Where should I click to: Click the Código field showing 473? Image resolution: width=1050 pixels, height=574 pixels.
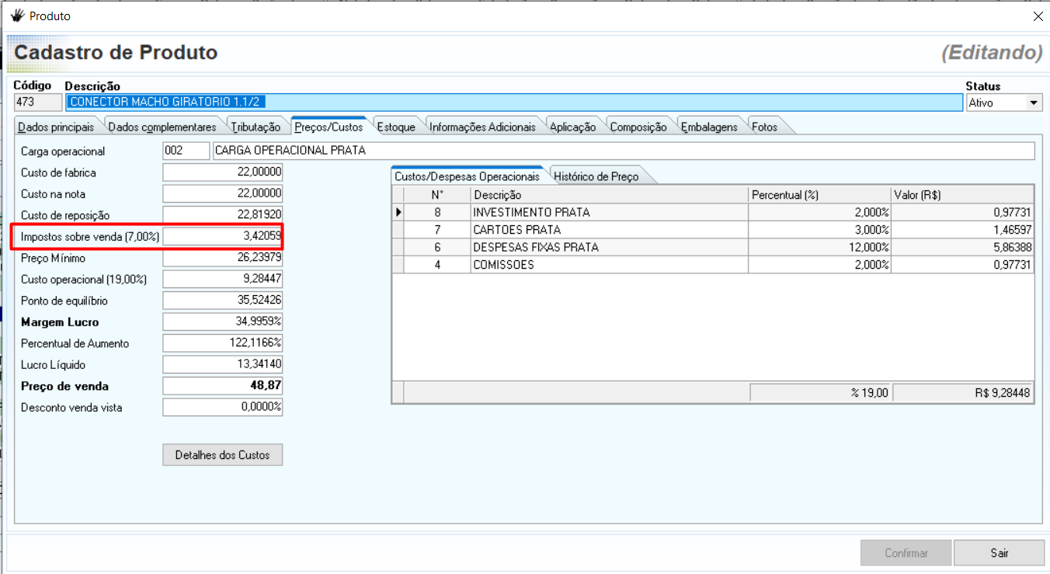click(38, 103)
